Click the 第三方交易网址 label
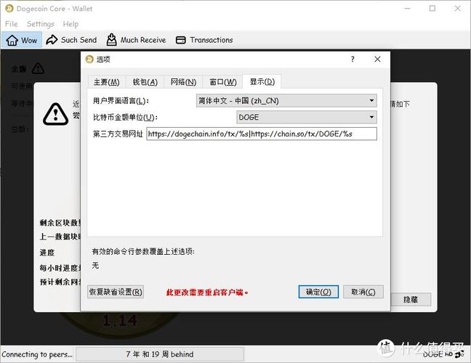 point(118,134)
